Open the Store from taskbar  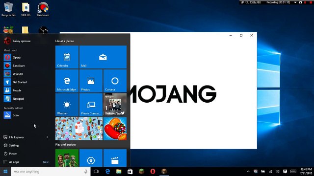[x=130, y=172]
